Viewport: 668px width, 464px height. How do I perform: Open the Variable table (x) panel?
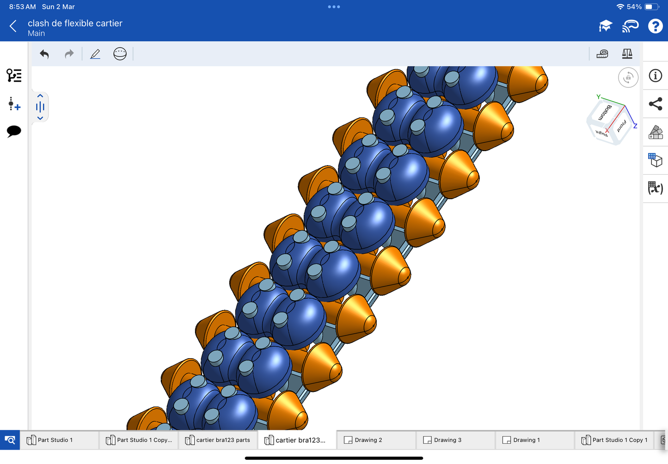656,188
